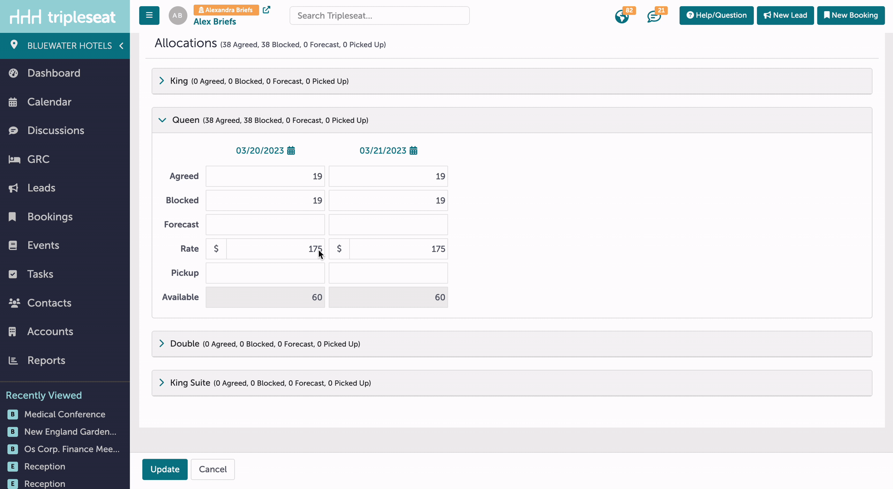Click the location pin icon by Bluewater Hotels
The height and width of the screenshot is (489, 893).
(x=14, y=45)
